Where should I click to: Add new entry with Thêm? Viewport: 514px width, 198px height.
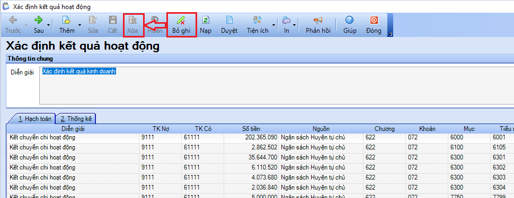(67, 25)
